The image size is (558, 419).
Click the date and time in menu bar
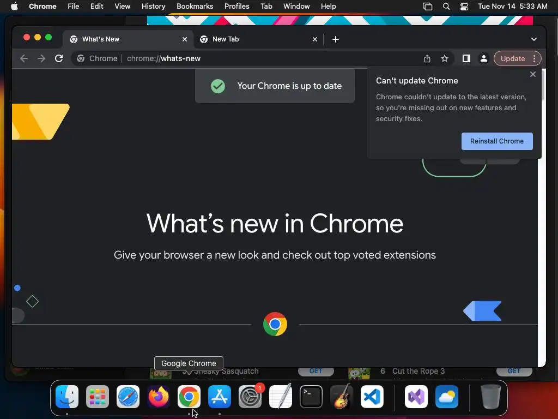512,7
